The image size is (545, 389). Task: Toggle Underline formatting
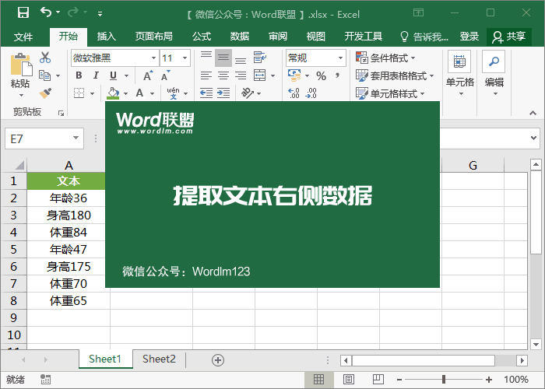(114, 75)
